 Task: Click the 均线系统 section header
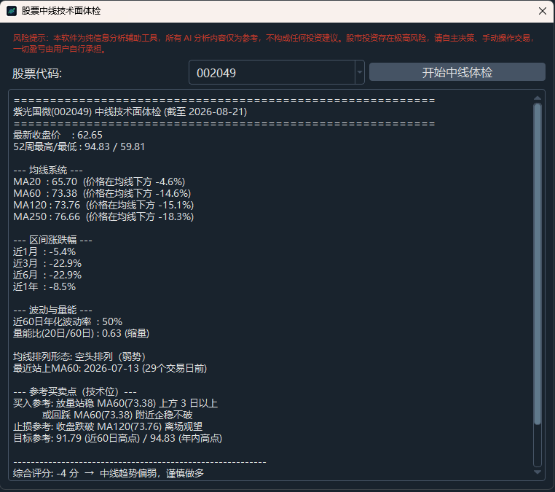tap(48, 170)
